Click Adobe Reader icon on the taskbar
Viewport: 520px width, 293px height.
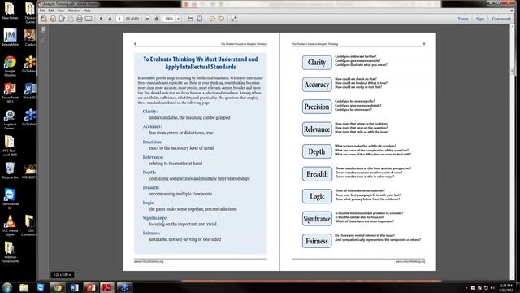point(107,287)
